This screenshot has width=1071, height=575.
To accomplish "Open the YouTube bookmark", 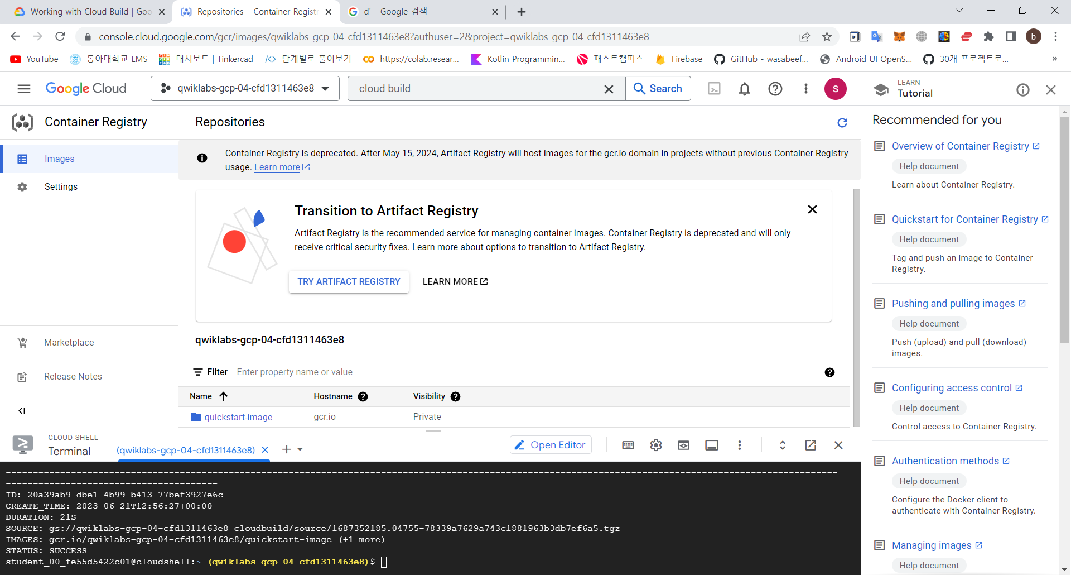I will tap(34, 59).
